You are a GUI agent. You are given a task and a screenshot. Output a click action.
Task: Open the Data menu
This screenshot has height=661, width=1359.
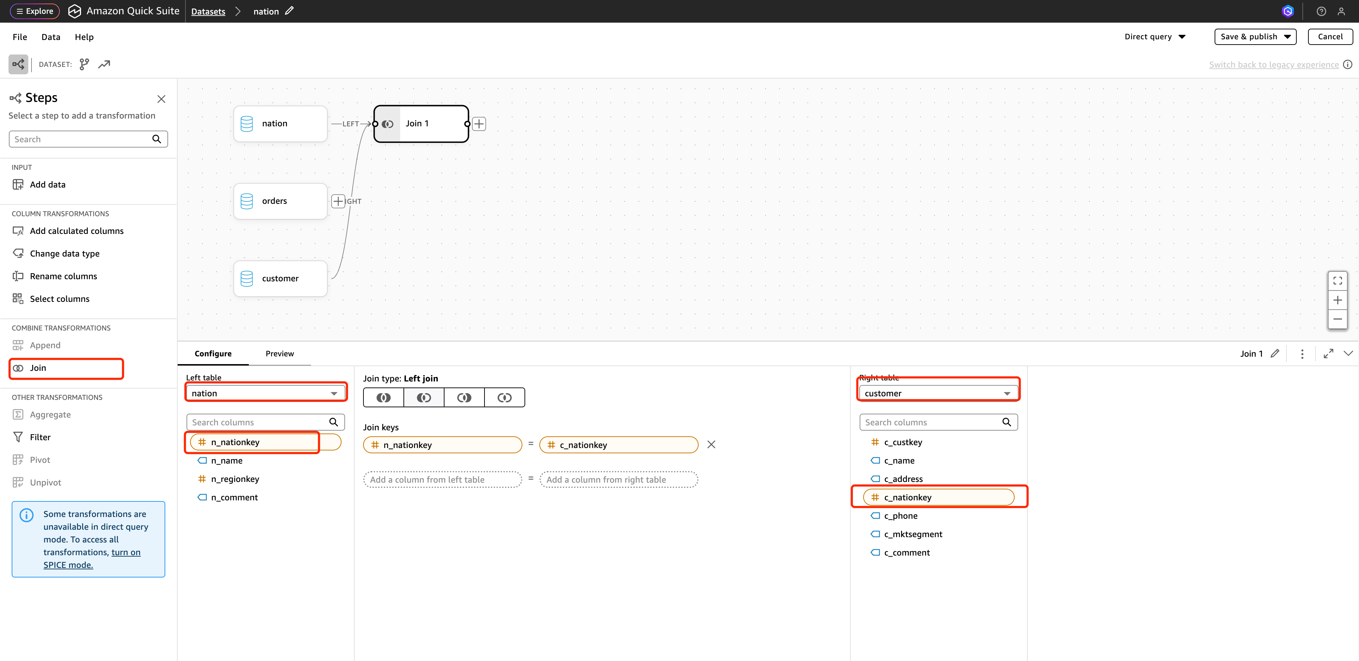pyautogui.click(x=51, y=37)
